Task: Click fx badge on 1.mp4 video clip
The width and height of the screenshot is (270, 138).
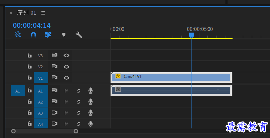Action: 118,76
